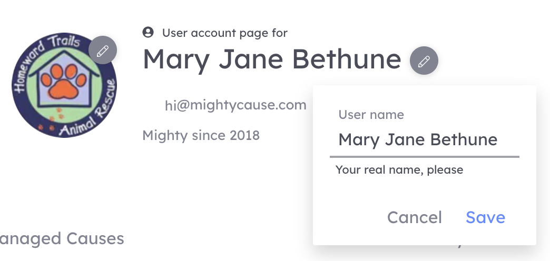
Task: Click the small orange paw tracks in the logo
Action: tap(52, 120)
